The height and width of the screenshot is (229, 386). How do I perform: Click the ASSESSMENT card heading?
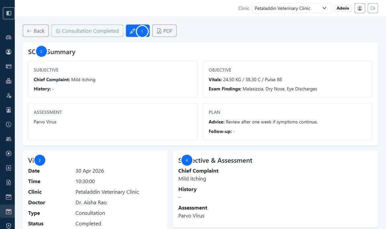coord(48,112)
